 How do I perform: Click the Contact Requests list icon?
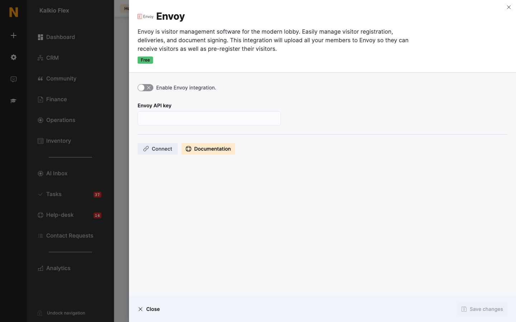tap(40, 236)
